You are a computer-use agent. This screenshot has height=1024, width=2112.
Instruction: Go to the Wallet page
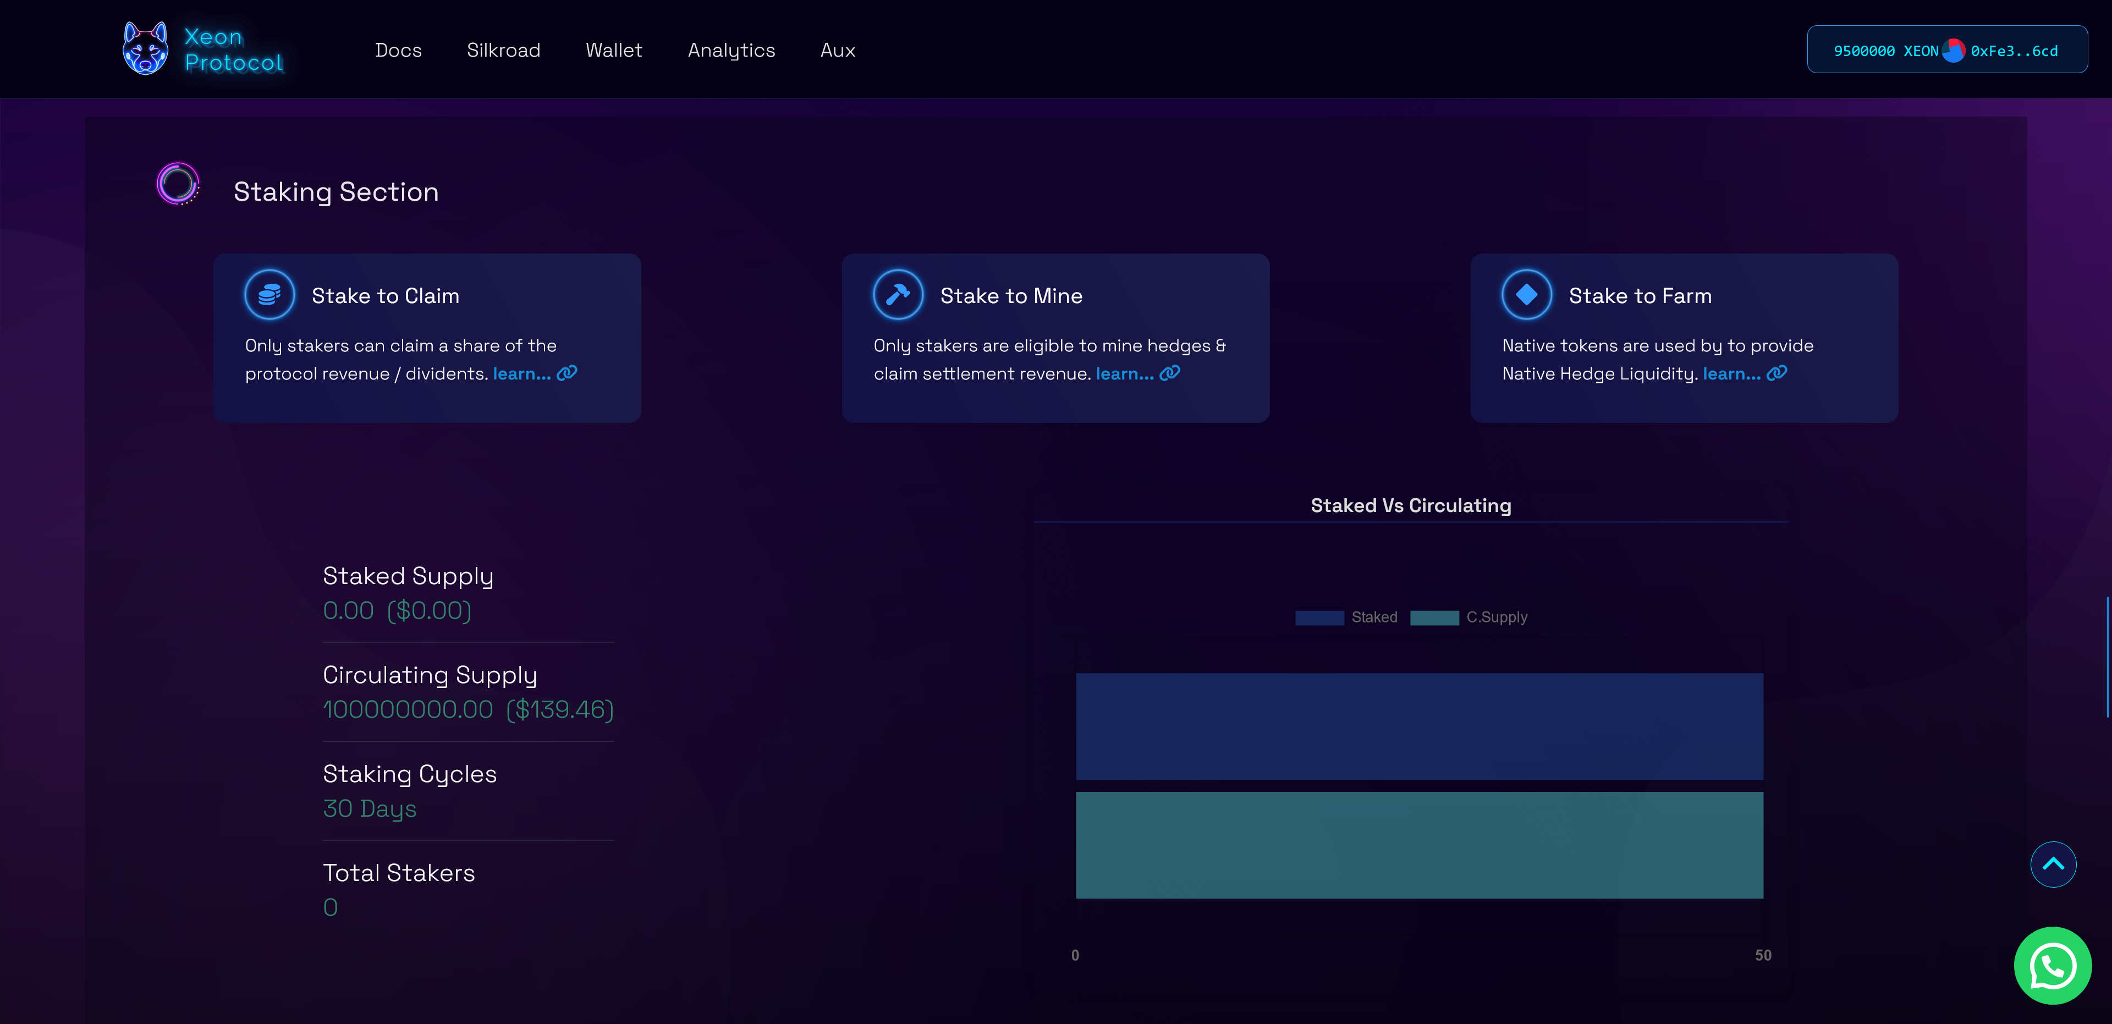click(x=613, y=51)
